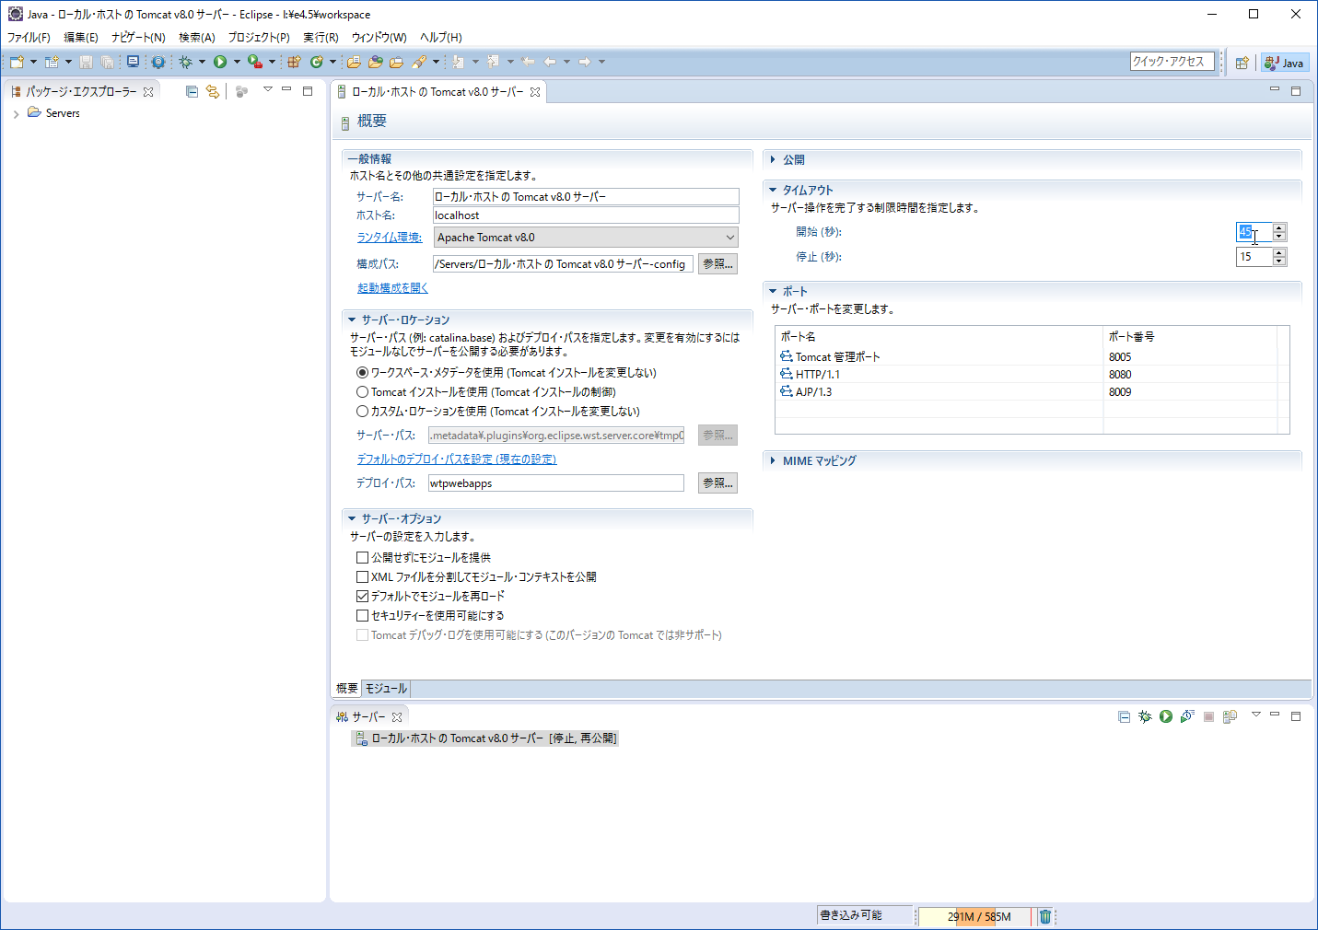Image resolution: width=1318 pixels, height=930 pixels.
Task: Expand the 公開 section
Action: click(x=773, y=159)
